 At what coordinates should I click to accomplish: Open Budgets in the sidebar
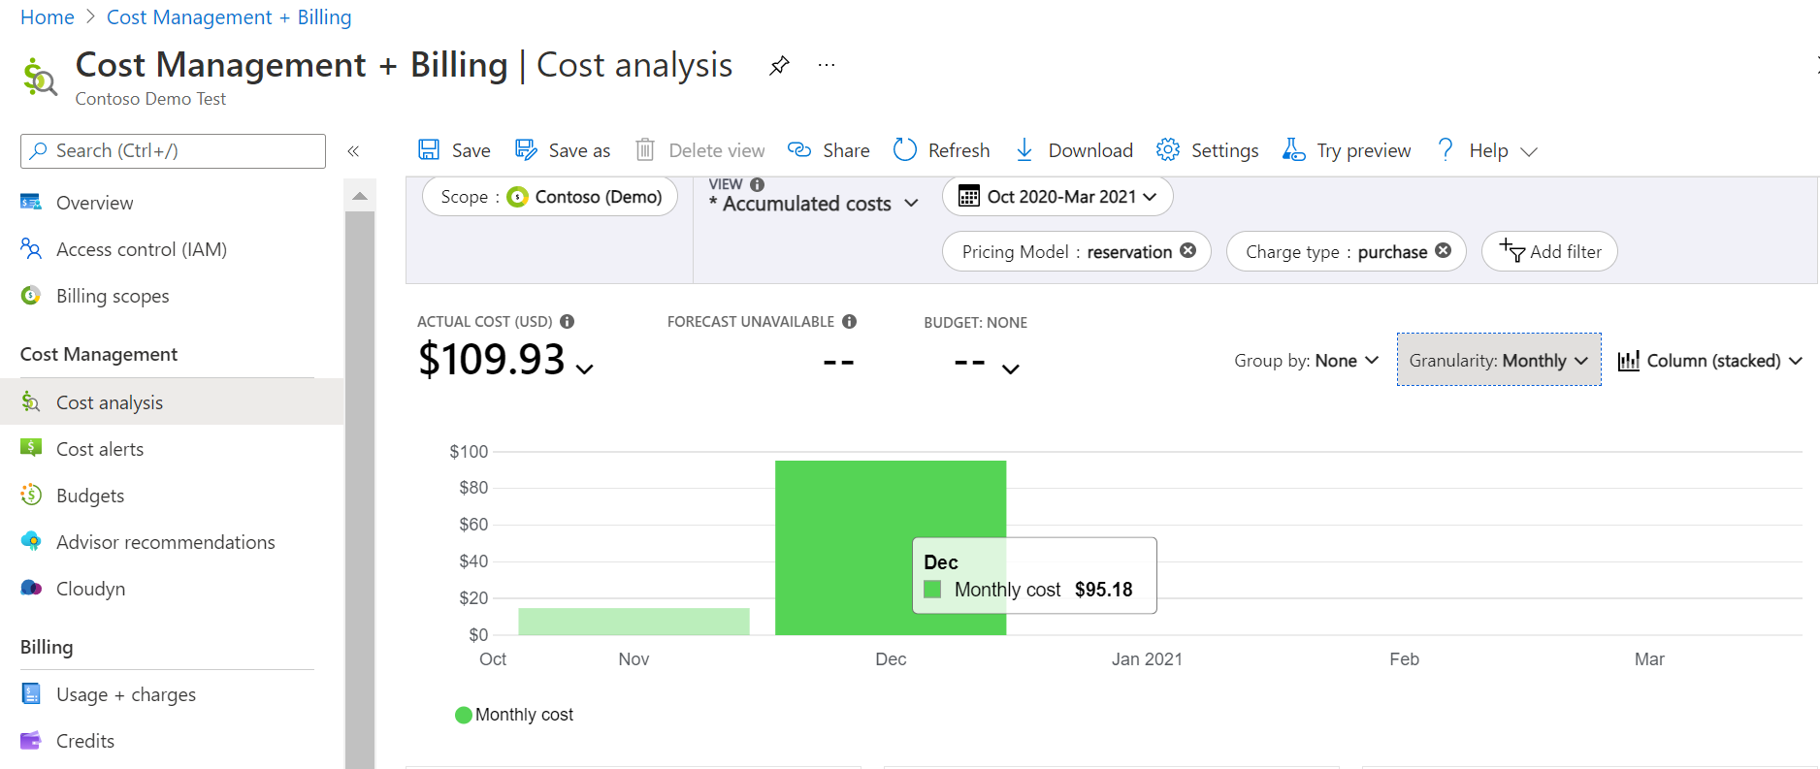pyautogui.click(x=90, y=496)
